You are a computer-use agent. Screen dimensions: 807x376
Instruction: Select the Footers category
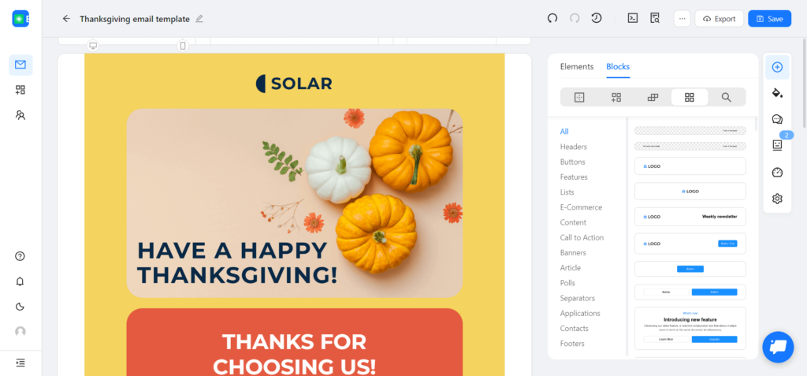(572, 344)
